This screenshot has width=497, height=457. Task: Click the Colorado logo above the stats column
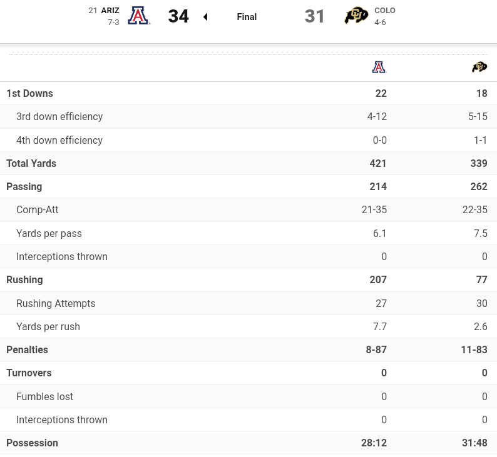point(479,67)
